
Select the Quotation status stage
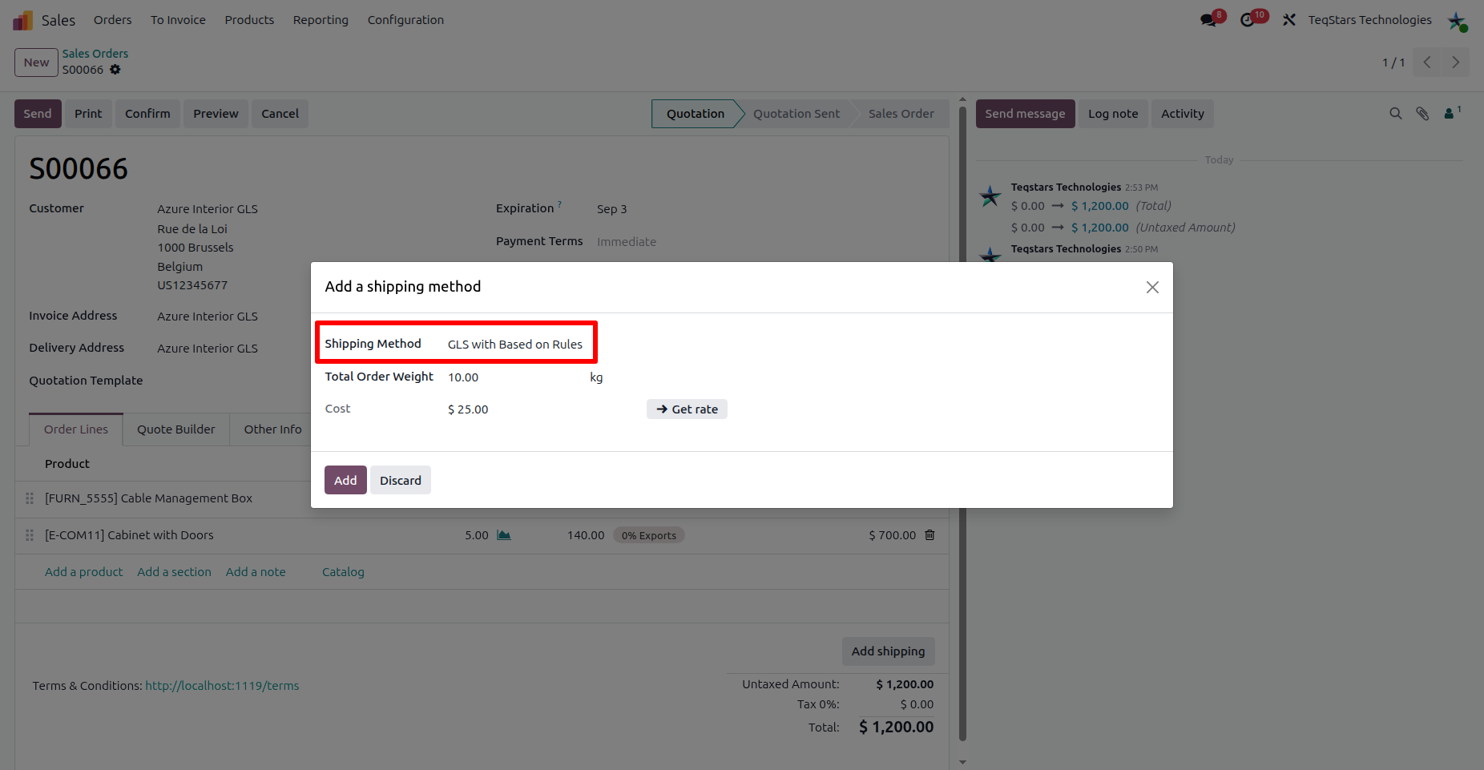(x=695, y=114)
